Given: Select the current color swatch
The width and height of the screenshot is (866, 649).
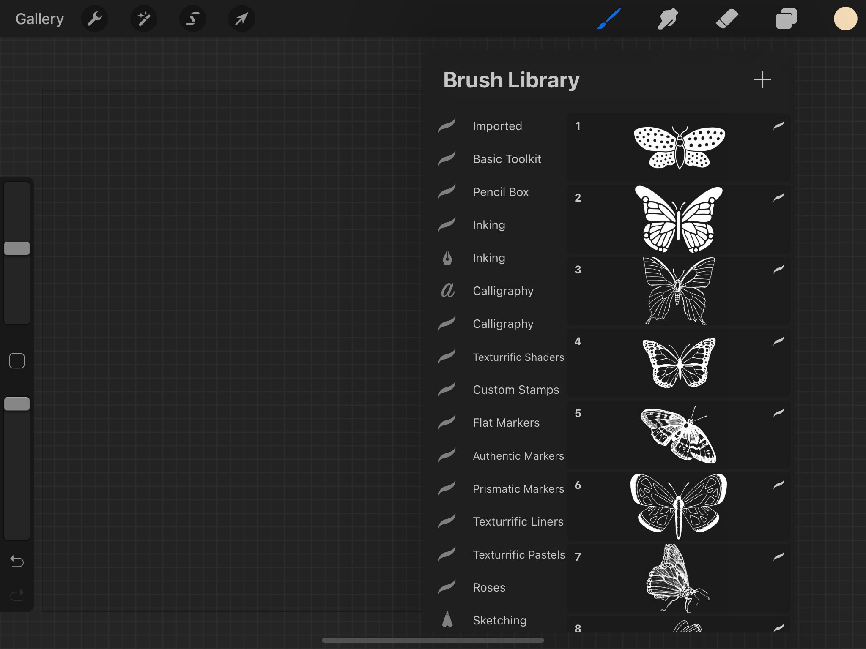Looking at the screenshot, I should pos(845,19).
